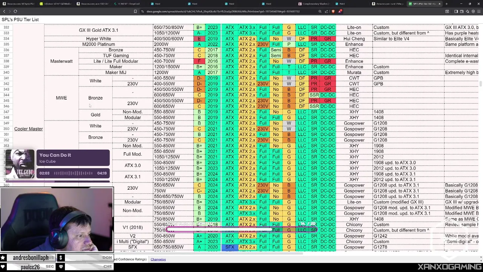Switch to the Amazon acer SSD tab
The height and width of the screenshot is (272, 483).
click(x=93, y=4)
